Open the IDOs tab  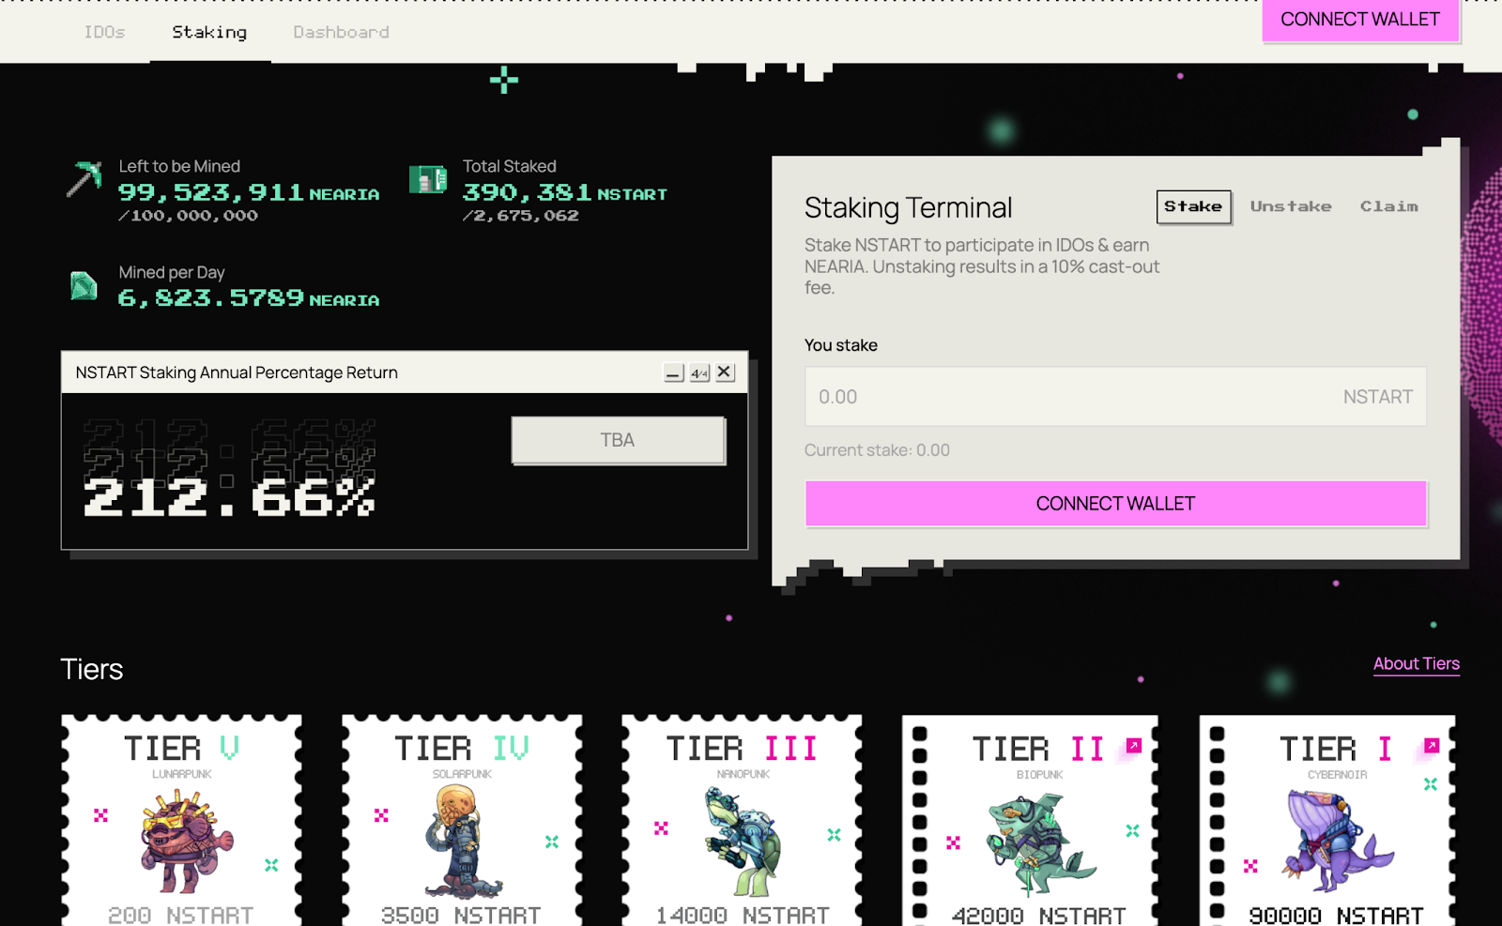104,32
